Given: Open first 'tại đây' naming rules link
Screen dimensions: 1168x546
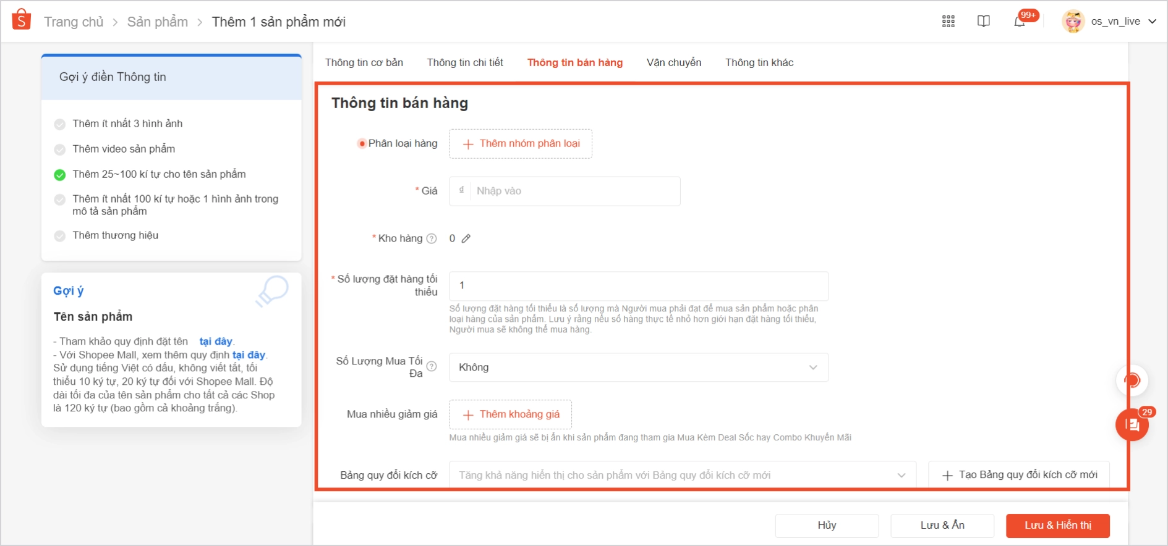Looking at the screenshot, I should tap(216, 342).
